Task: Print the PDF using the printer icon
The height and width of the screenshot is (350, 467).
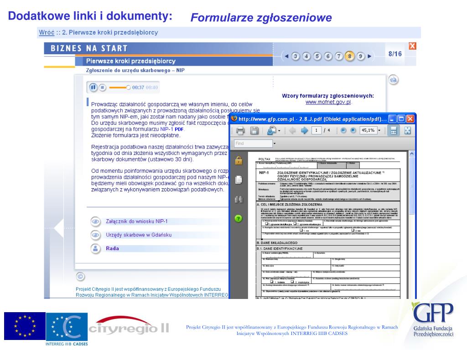Action: pos(240,131)
